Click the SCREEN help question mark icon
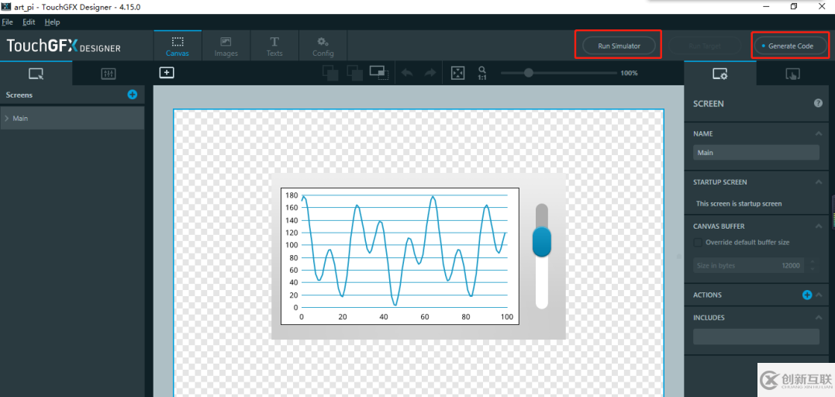The width and height of the screenshot is (835, 397). [818, 103]
